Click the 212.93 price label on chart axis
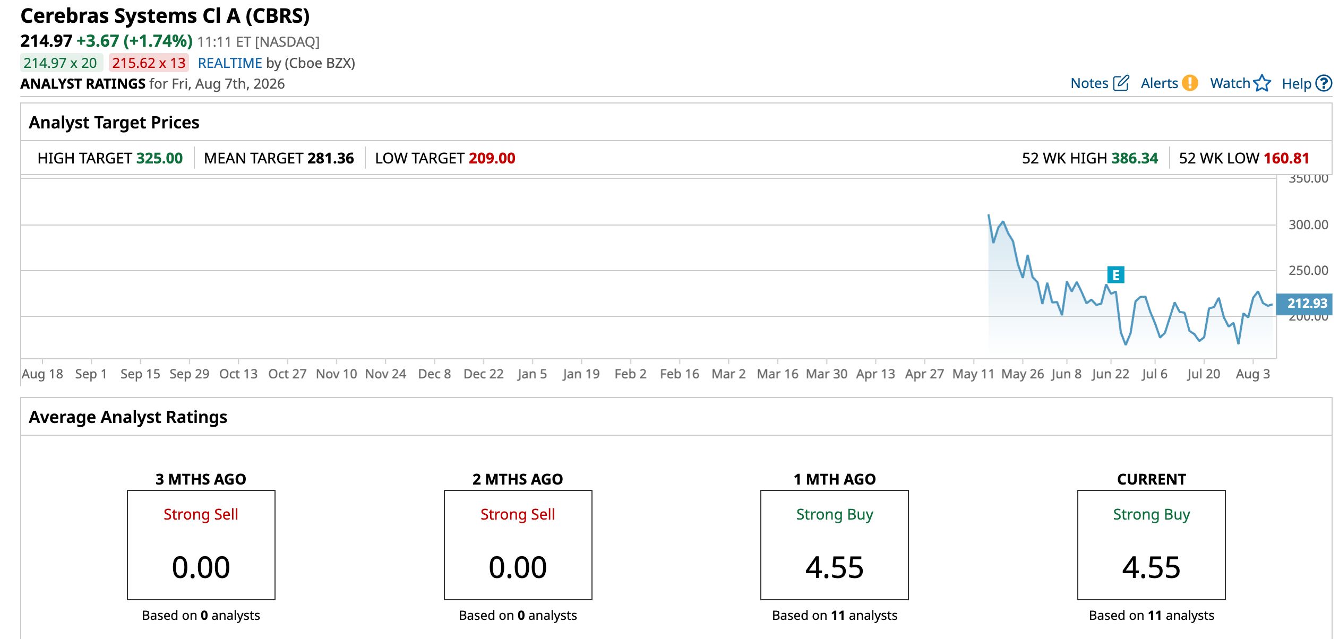The height and width of the screenshot is (639, 1339). (x=1304, y=304)
